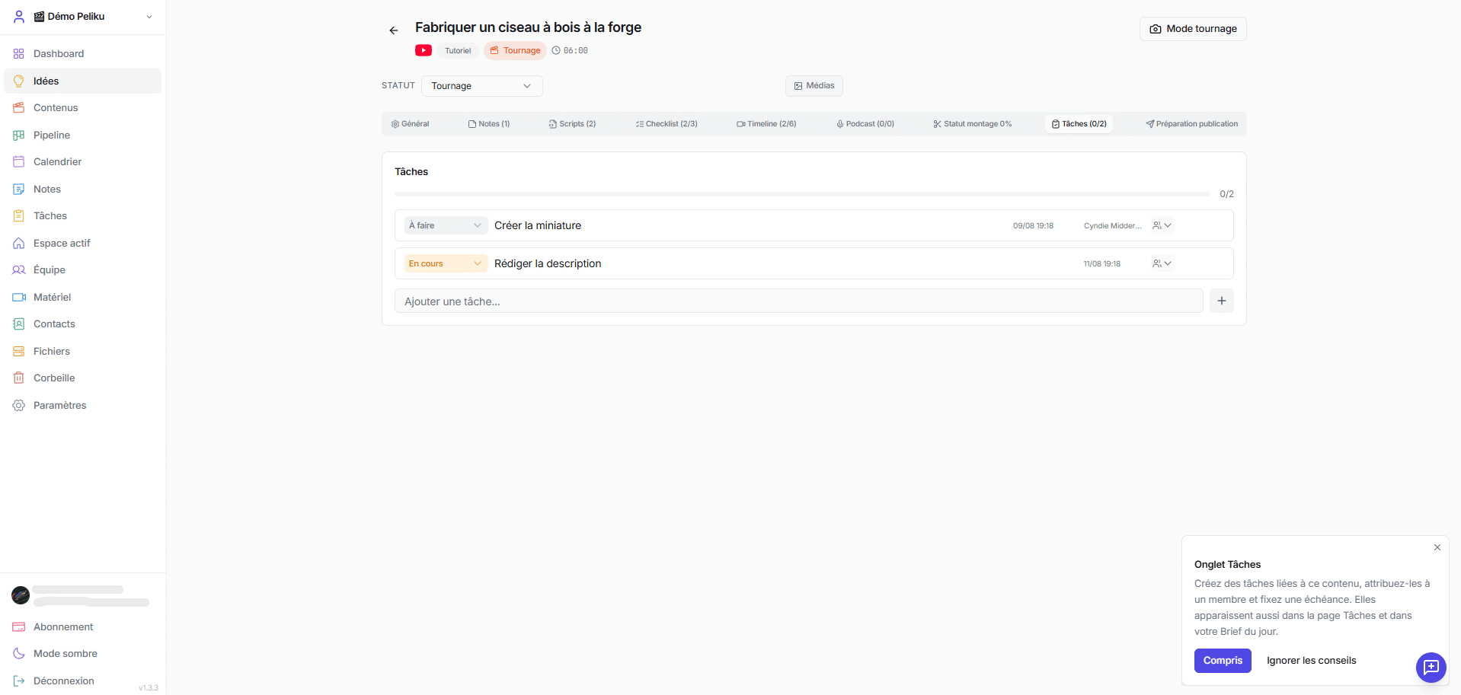Open Matériel in the sidebar
1461x695 pixels.
83,298
